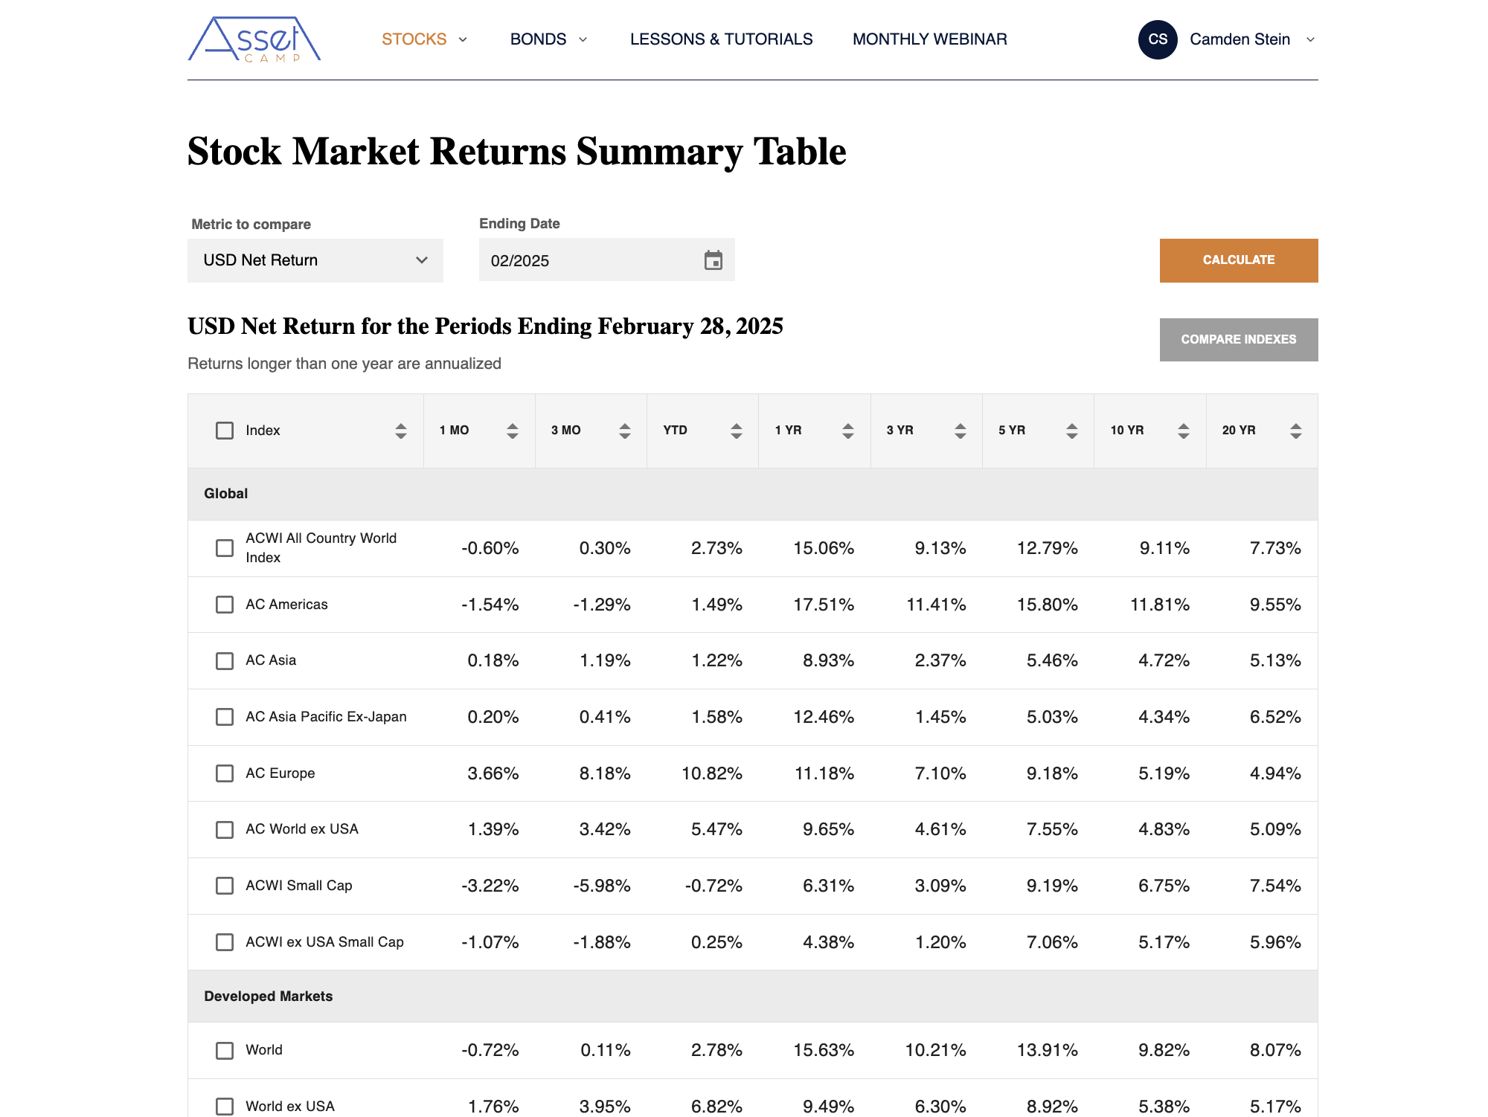Click the AssetCamp logo
Viewport: 1488px width, 1117px height.
[255, 41]
